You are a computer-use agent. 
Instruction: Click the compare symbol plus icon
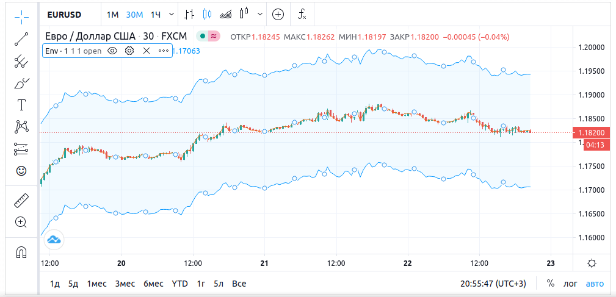click(278, 14)
